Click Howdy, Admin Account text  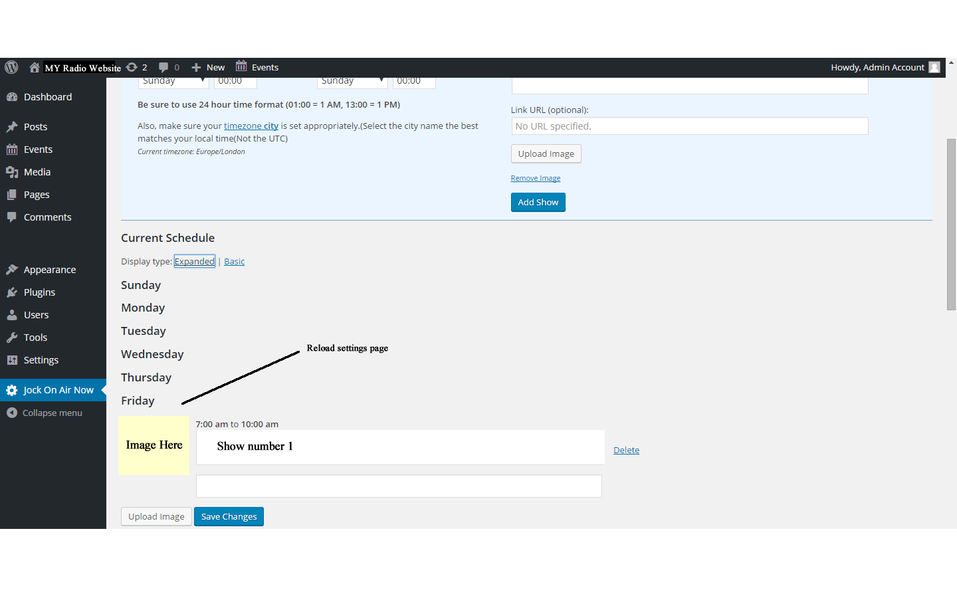coord(877,67)
